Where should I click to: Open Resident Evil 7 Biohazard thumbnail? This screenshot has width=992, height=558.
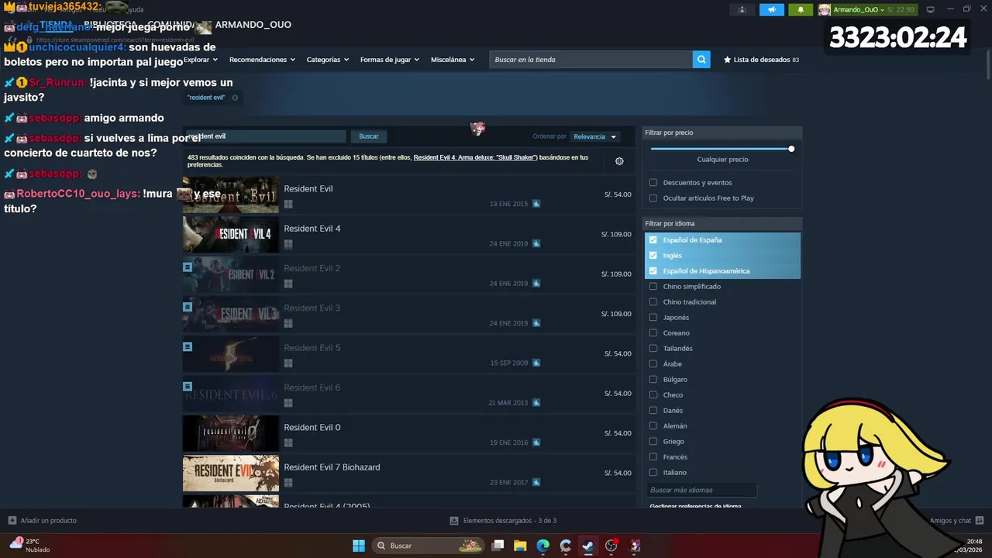click(x=230, y=473)
